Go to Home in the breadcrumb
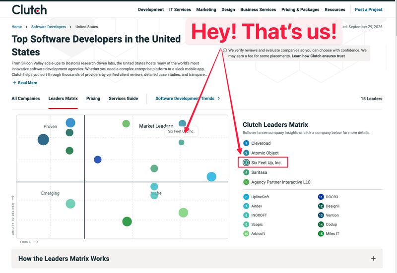The height and width of the screenshot is (273, 397). pyautogui.click(x=17, y=27)
